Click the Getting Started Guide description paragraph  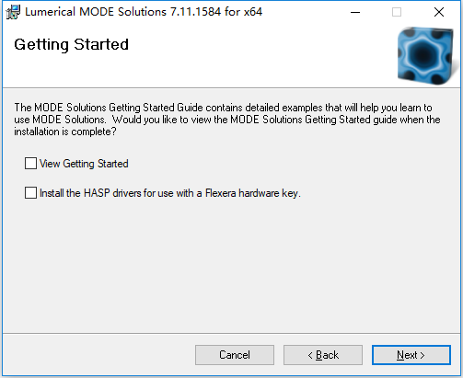[227, 120]
